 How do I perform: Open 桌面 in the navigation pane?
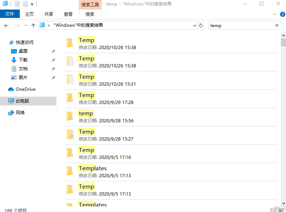(23, 51)
